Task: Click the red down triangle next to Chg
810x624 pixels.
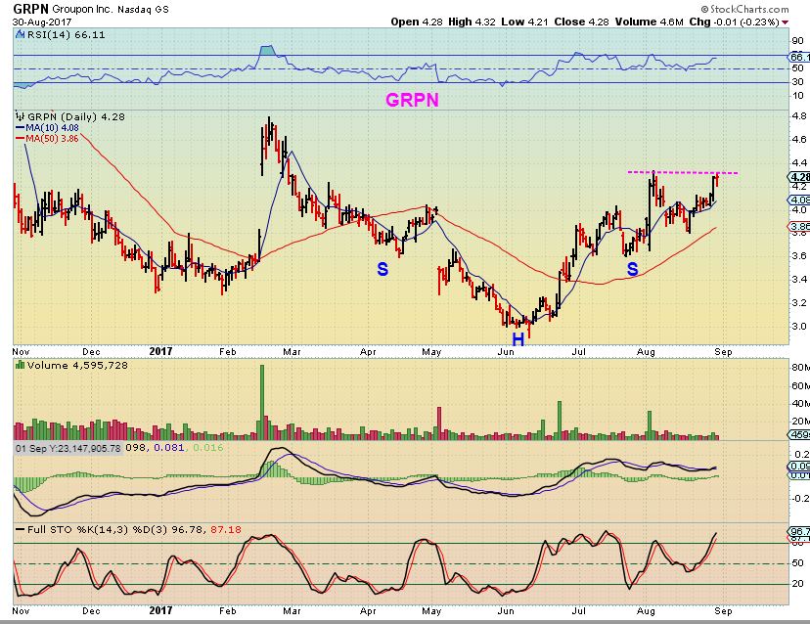Action: [x=785, y=22]
